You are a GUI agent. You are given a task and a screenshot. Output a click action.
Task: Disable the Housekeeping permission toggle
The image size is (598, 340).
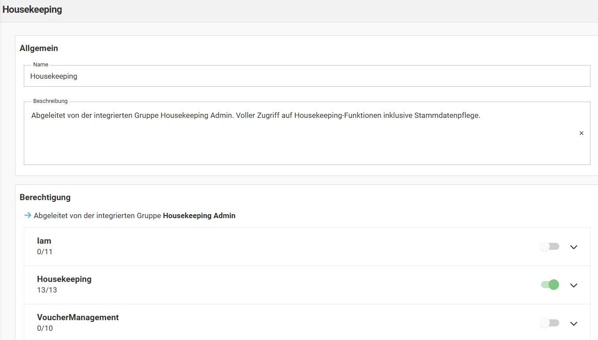pyautogui.click(x=550, y=285)
